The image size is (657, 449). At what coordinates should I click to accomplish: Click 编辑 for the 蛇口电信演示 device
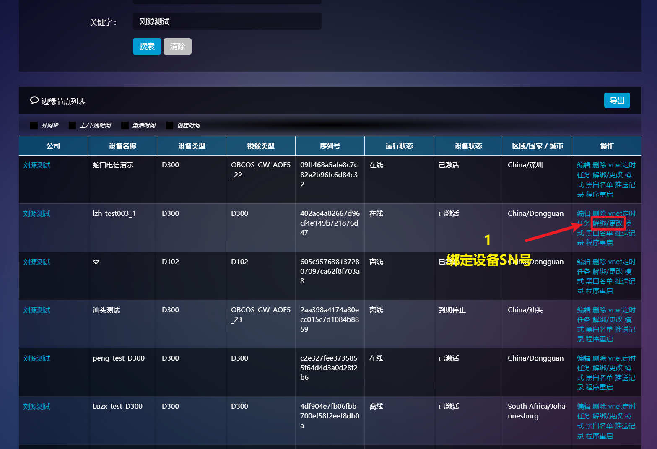point(583,165)
